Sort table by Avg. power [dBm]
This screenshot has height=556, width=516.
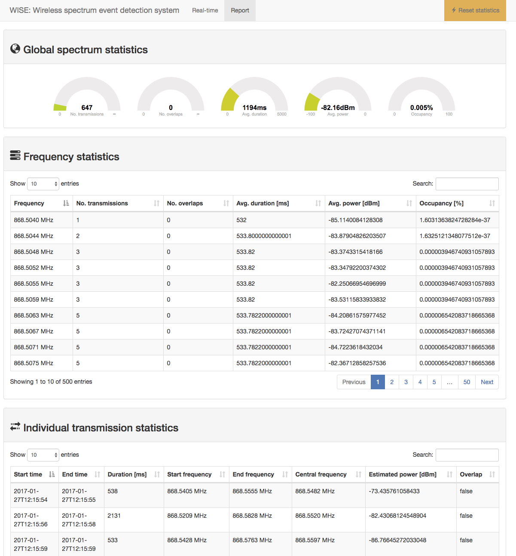pos(409,203)
